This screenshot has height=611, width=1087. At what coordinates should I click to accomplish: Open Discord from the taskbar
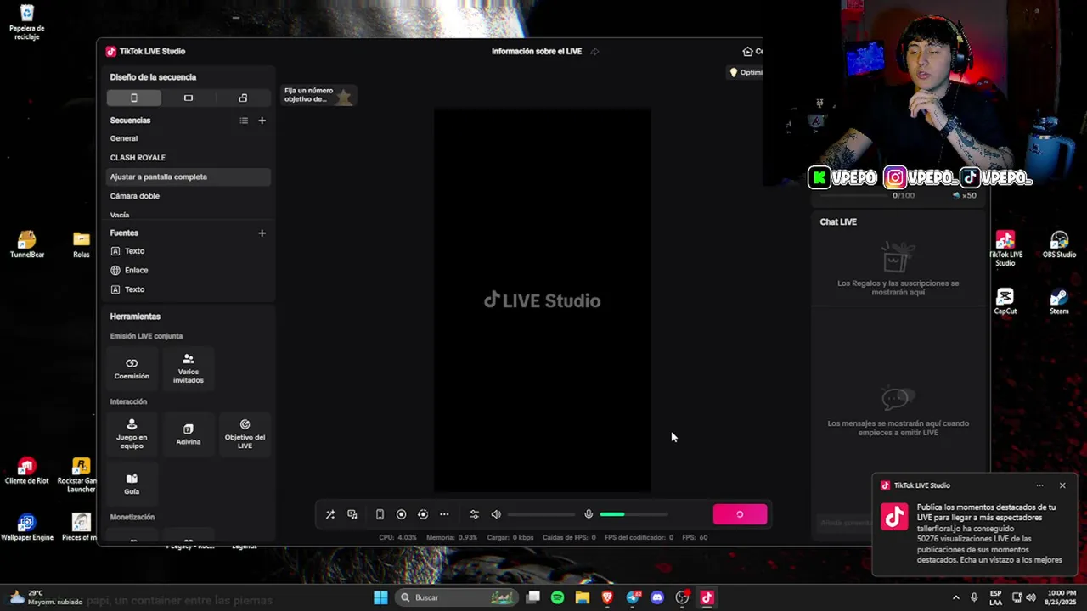coord(656,597)
